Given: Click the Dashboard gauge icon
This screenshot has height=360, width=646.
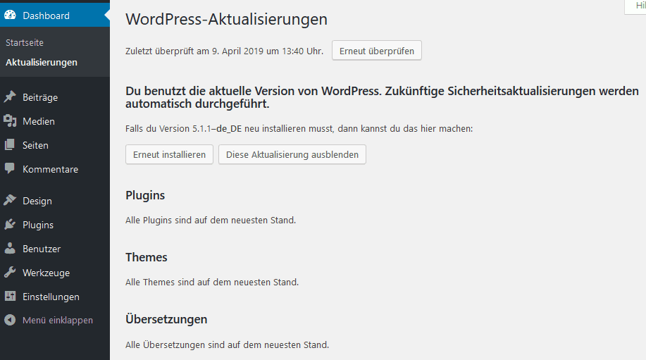Looking at the screenshot, I should pyautogui.click(x=10, y=15).
